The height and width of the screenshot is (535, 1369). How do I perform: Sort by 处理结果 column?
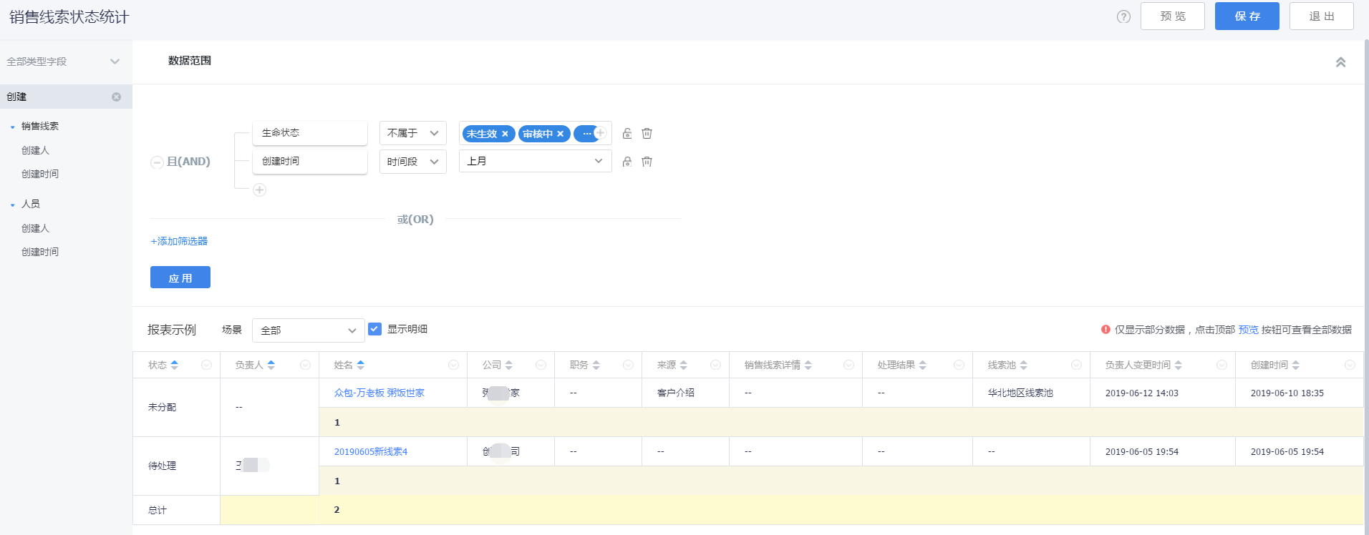click(923, 365)
